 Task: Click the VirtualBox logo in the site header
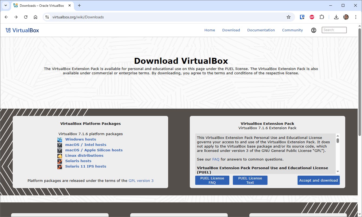[x=22, y=30]
